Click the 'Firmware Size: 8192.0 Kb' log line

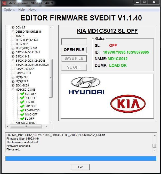pyautogui.click(x=22, y=139)
